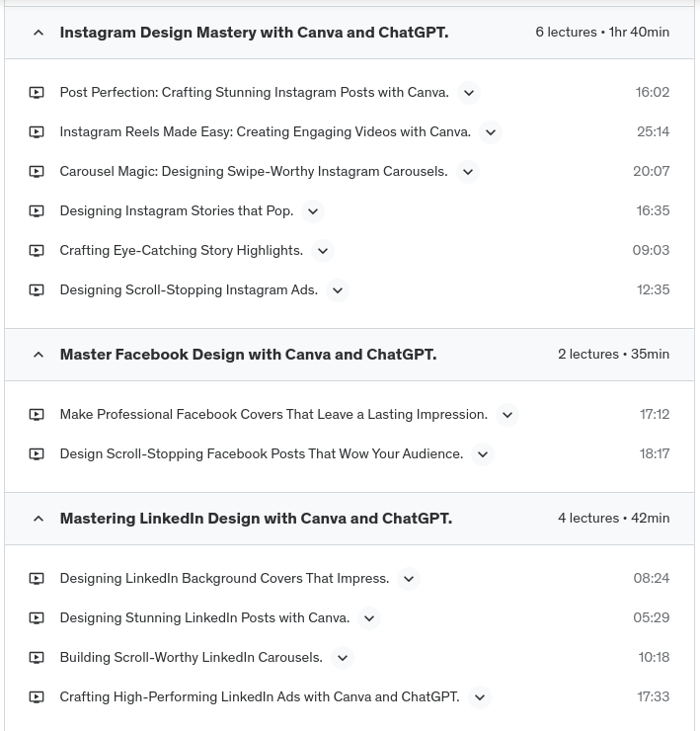Screen dimensions: 700x731
Task: Click video icon beside Instagram Reels lecture
Action: coord(37,132)
